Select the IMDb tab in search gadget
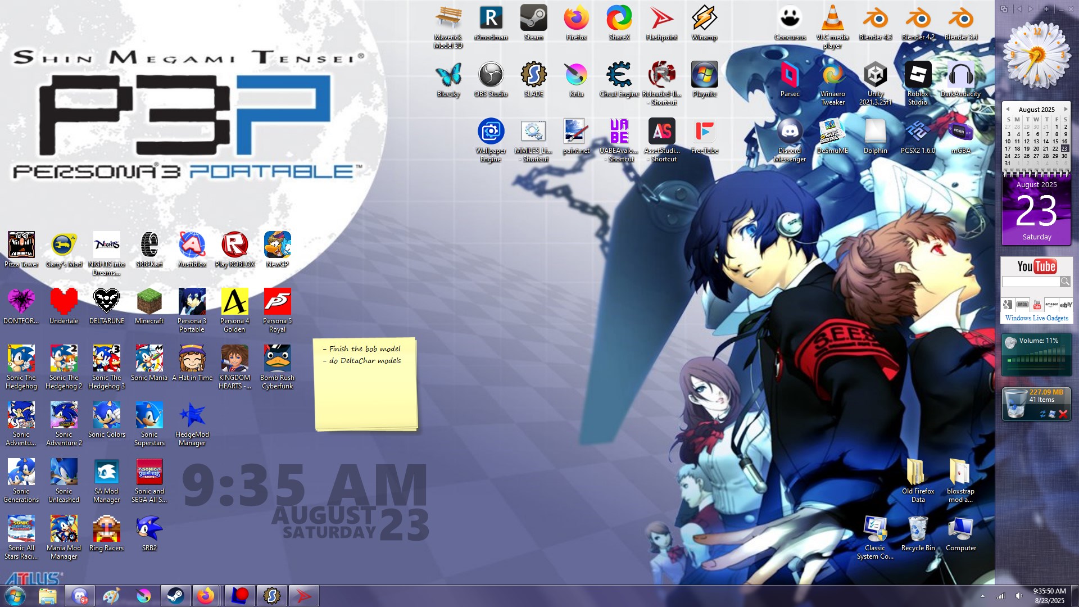This screenshot has height=607, width=1079. point(1023,305)
